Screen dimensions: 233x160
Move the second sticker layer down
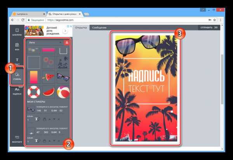tap(54, 141)
